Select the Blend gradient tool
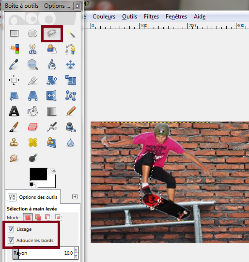The image size is (249, 262). pyautogui.click(x=52, y=111)
